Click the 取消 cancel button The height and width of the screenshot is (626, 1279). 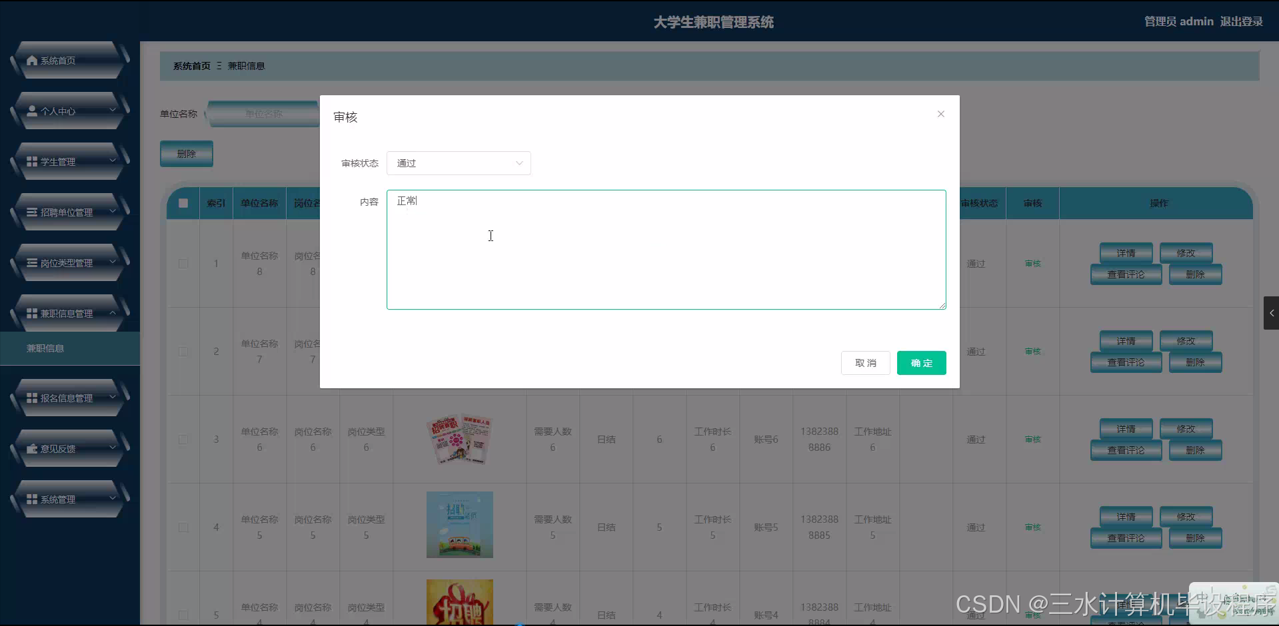[864, 363]
